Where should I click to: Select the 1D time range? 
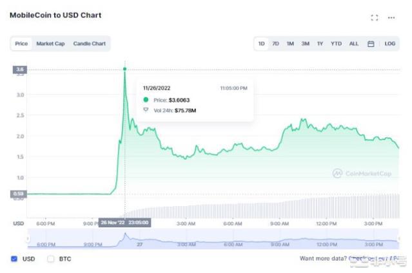[x=262, y=44]
